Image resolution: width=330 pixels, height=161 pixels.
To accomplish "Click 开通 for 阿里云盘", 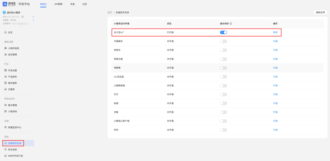I will [275, 59].
